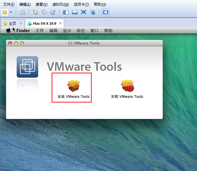This screenshot has width=197, height=171.
Task: Open the guest 帮助 menu in Finder bar
Action: [108, 31]
